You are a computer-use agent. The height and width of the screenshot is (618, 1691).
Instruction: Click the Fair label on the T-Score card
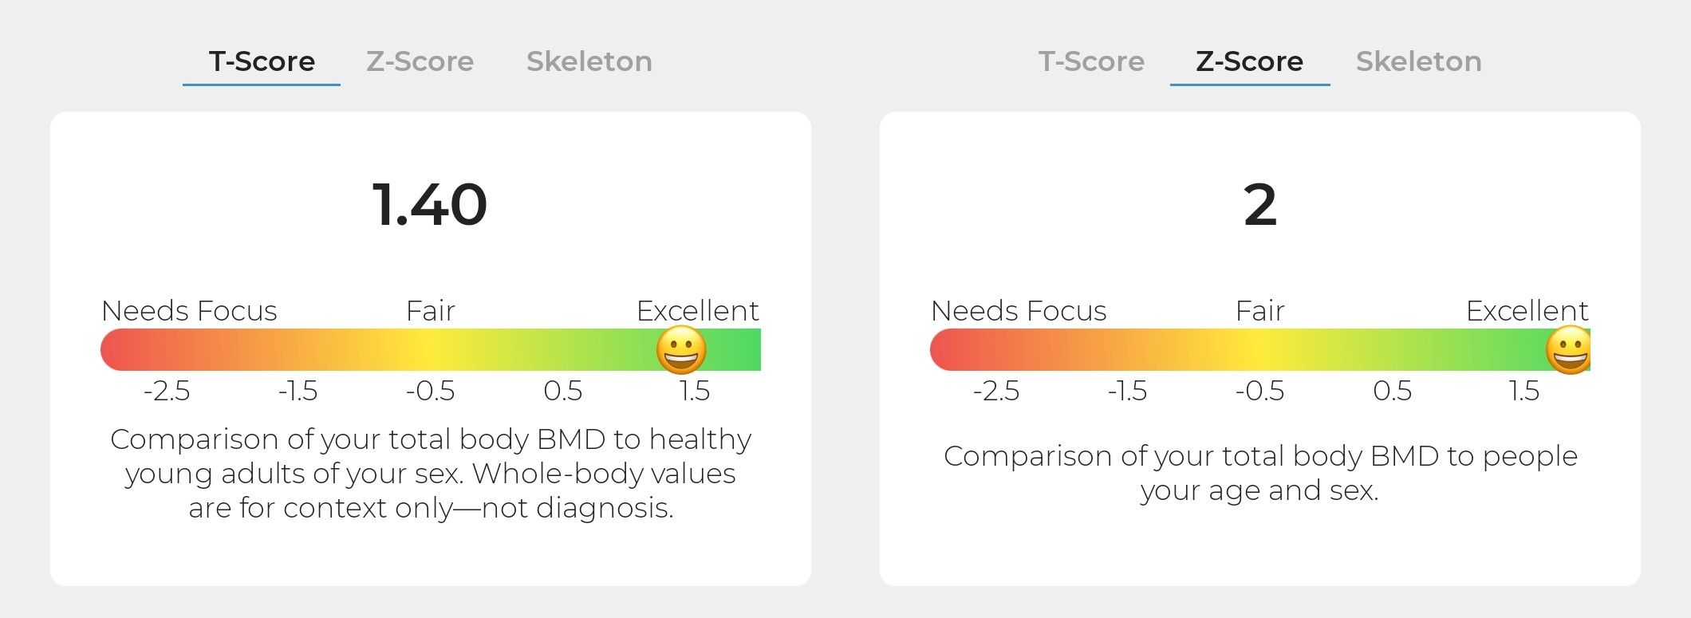click(431, 310)
